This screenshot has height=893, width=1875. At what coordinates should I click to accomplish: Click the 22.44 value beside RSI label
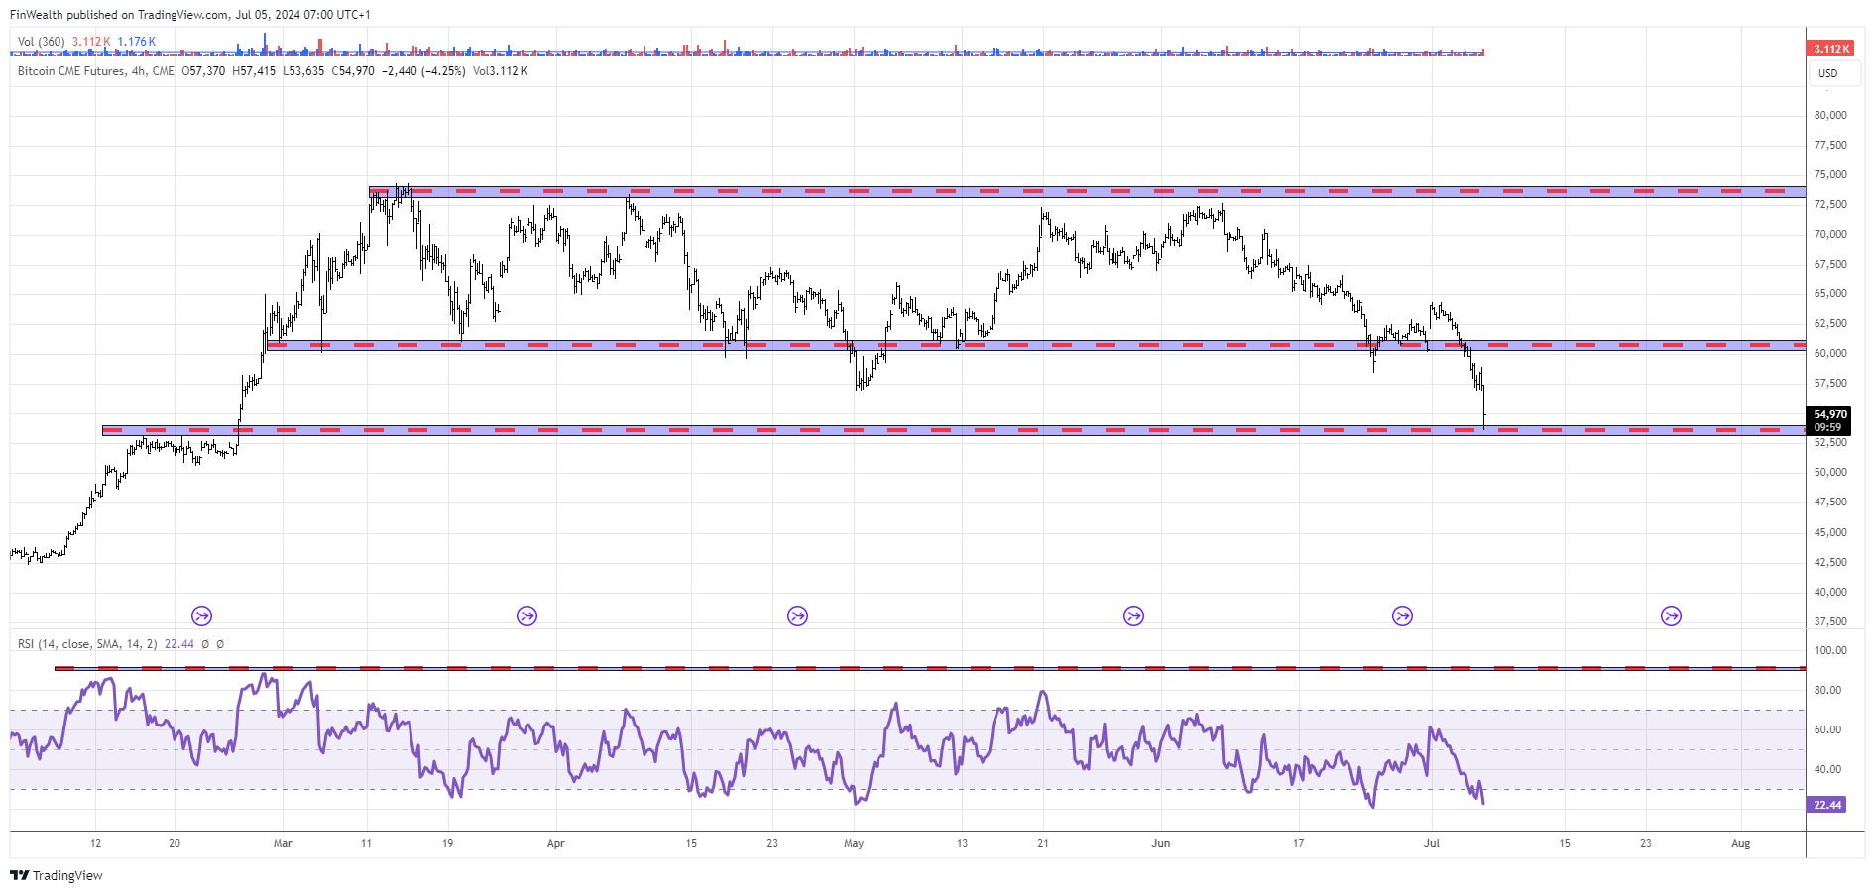click(x=179, y=644)
